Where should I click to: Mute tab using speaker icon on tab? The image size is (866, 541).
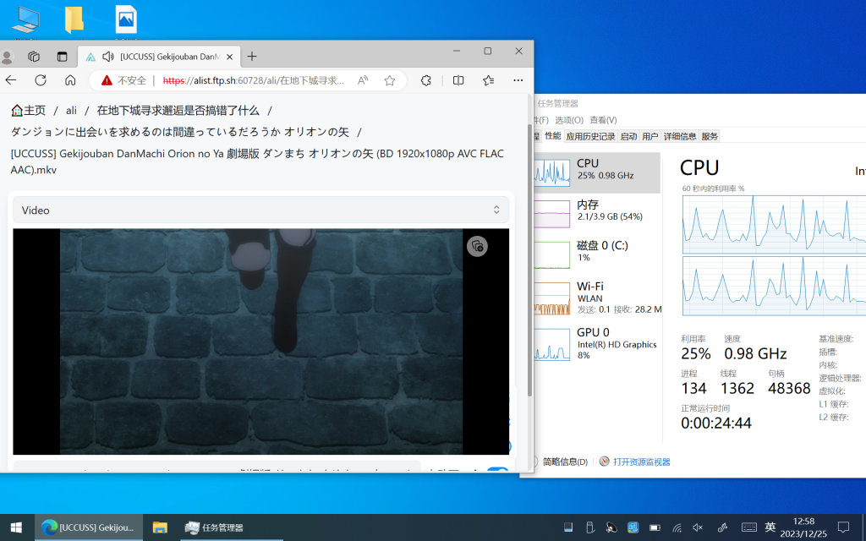108,57
